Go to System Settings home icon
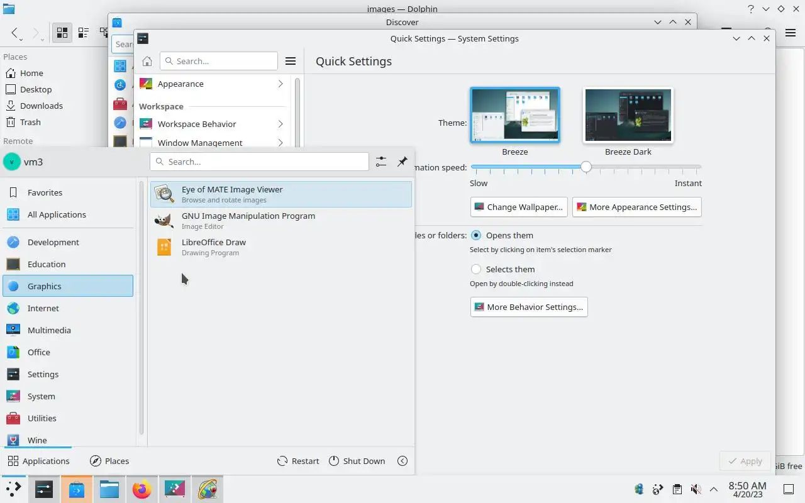Viewport: 805px width, 503px height. click(147, 61)
